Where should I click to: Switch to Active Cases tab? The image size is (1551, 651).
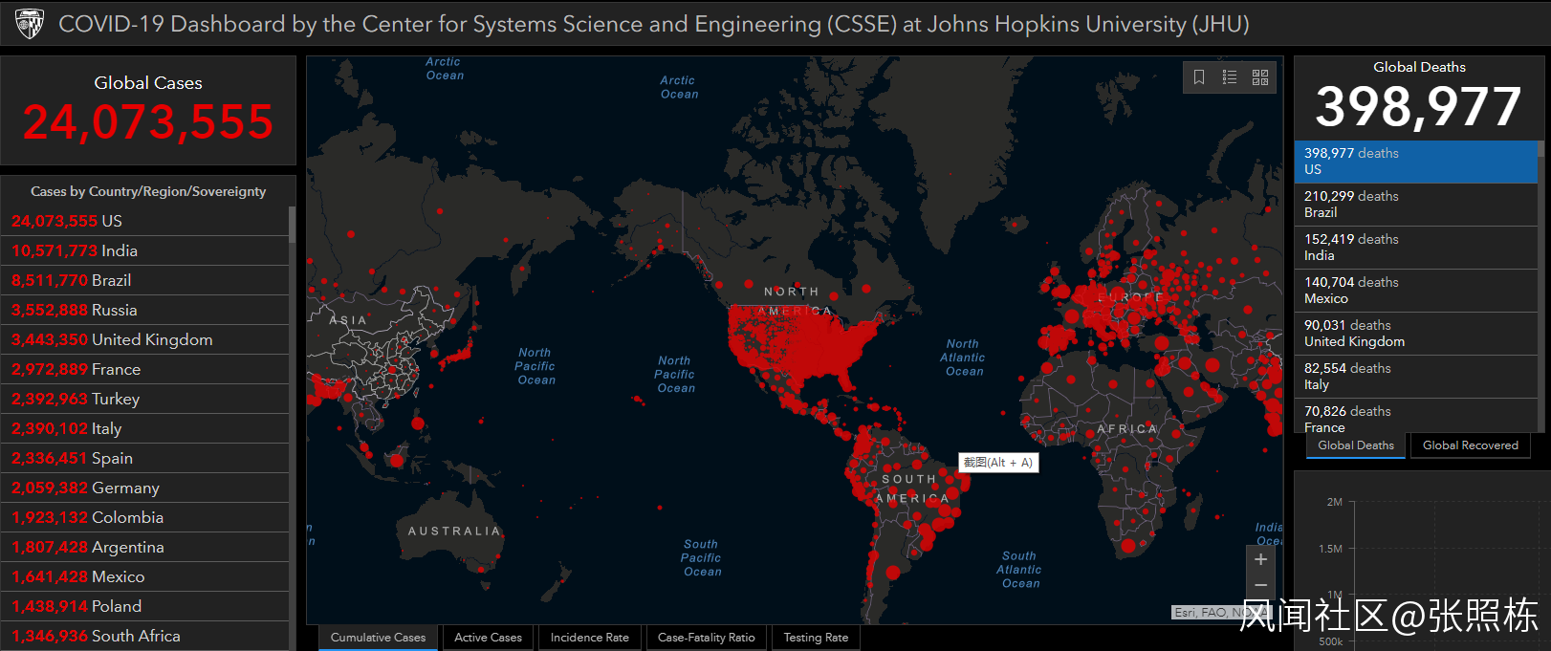(488, 638)
